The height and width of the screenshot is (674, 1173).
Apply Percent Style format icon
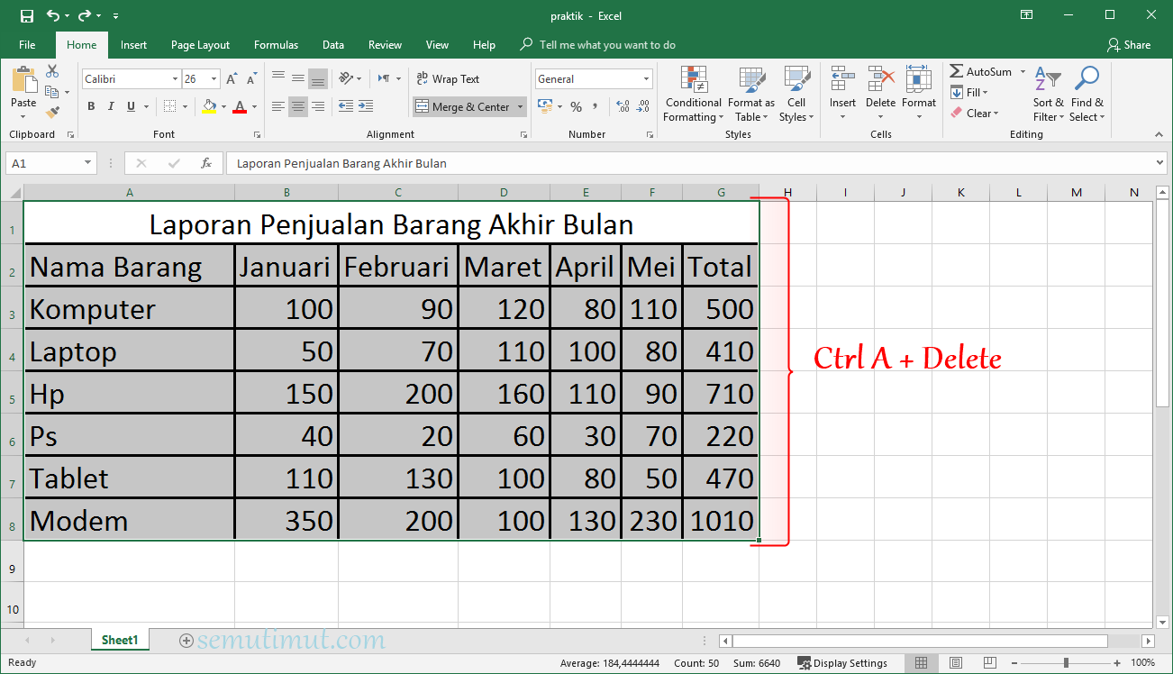coord(576,106)
